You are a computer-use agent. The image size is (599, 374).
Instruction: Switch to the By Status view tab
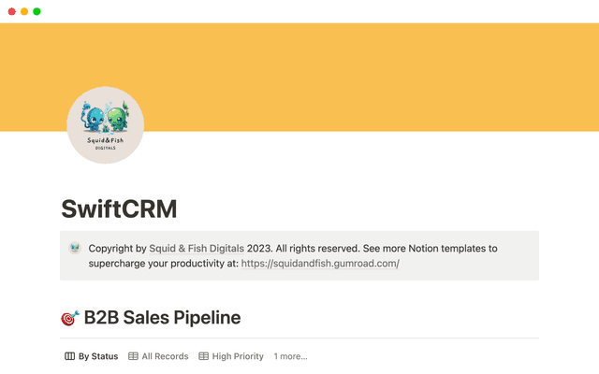point(98,356)
